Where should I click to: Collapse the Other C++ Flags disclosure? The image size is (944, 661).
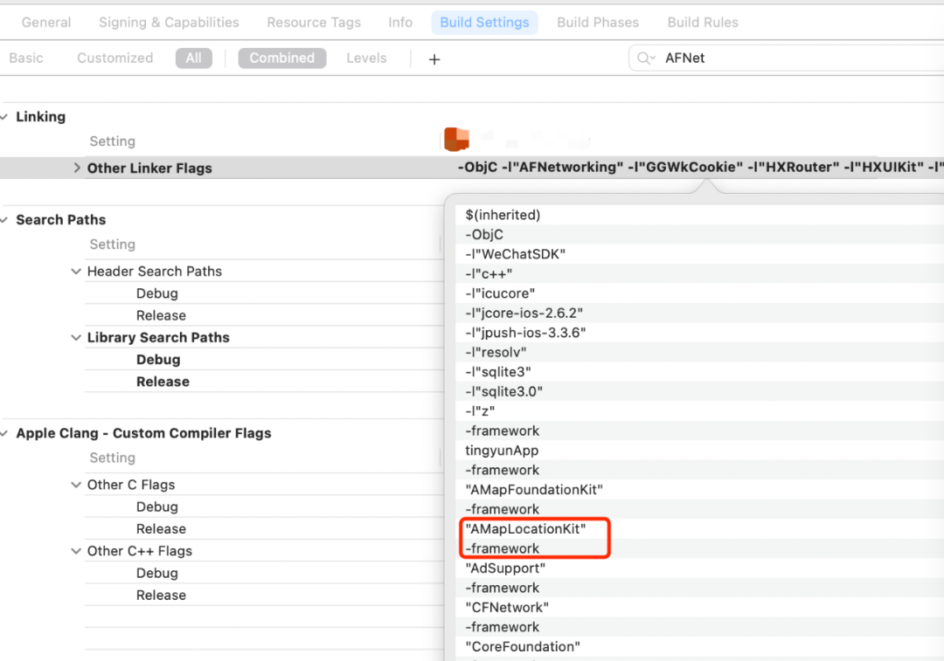click(x=76, y=551)
